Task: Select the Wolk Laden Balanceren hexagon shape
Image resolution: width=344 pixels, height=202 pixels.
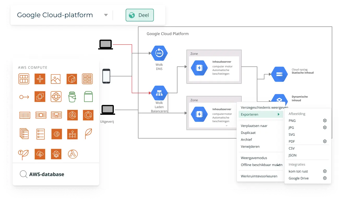Action: point(159,93)
